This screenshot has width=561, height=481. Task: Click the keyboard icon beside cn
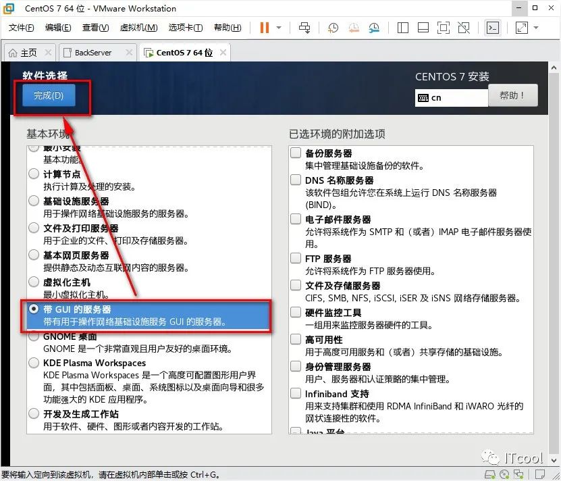tap(423, 98)
